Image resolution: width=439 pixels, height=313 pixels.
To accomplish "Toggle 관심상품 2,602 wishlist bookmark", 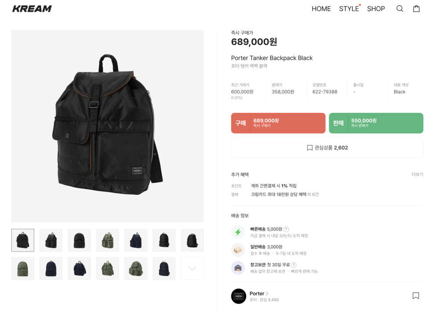I will pyautogui.click(x=327, y=148).
